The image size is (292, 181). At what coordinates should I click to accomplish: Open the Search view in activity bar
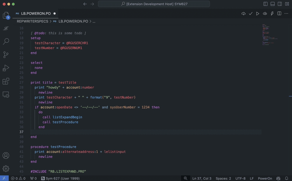pyautogui.click(x=6, y=41)
